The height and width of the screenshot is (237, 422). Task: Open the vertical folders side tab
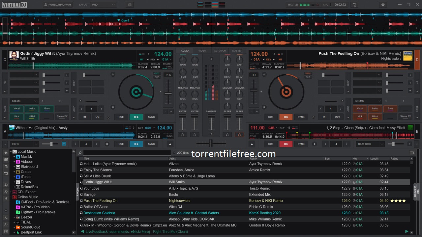pyautogui.click(x=78, y=192)
